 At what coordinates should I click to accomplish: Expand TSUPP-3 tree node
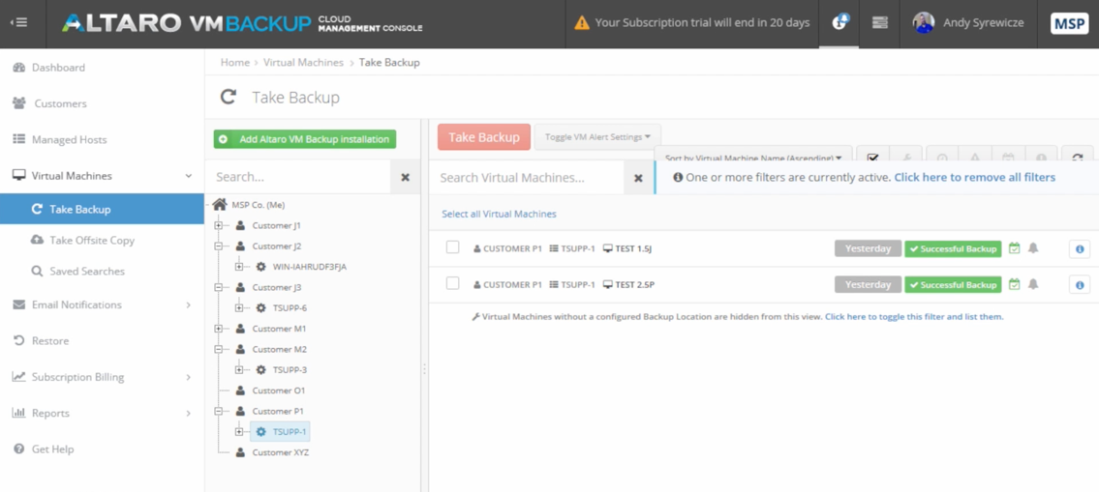click(239, 369)
